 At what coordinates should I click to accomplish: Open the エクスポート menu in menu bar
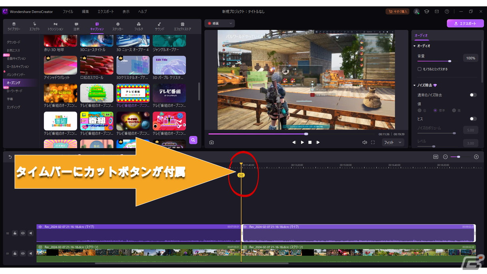106,12
